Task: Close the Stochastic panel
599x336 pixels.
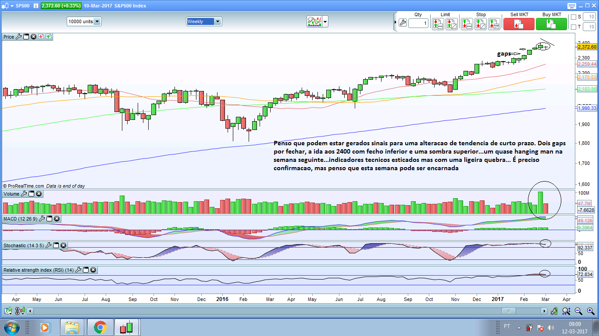Action: (x=63, y=245)
